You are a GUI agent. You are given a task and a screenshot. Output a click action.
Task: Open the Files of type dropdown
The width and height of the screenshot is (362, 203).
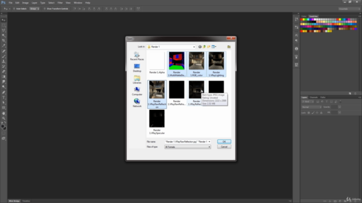click(x=209, y=147)
